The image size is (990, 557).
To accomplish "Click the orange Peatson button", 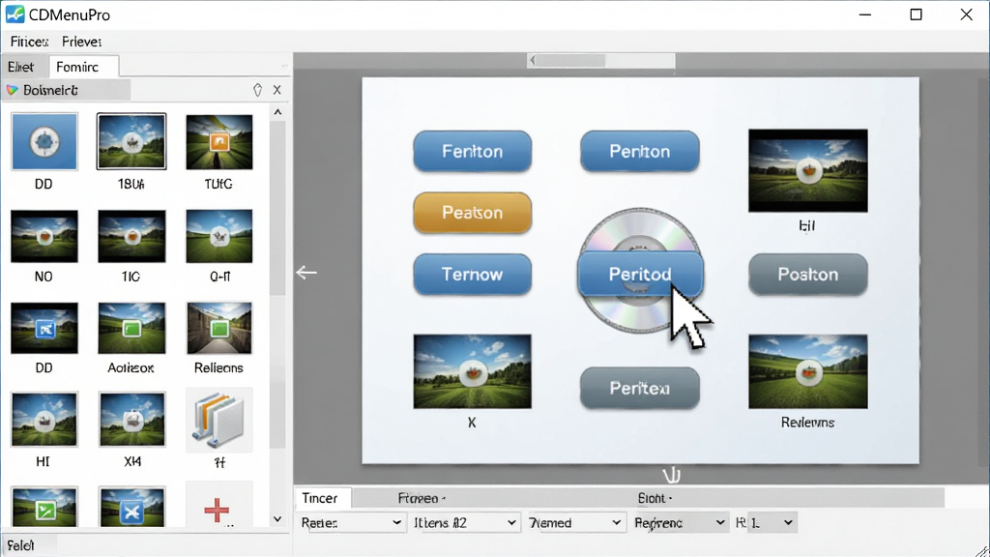I will (x=472, y=213).
